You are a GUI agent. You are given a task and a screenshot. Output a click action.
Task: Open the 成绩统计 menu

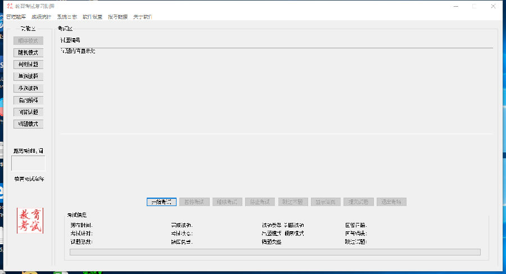(x=42, y=17)
